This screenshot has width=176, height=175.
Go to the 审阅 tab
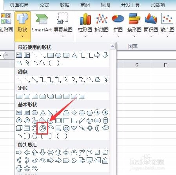[85, 5]
